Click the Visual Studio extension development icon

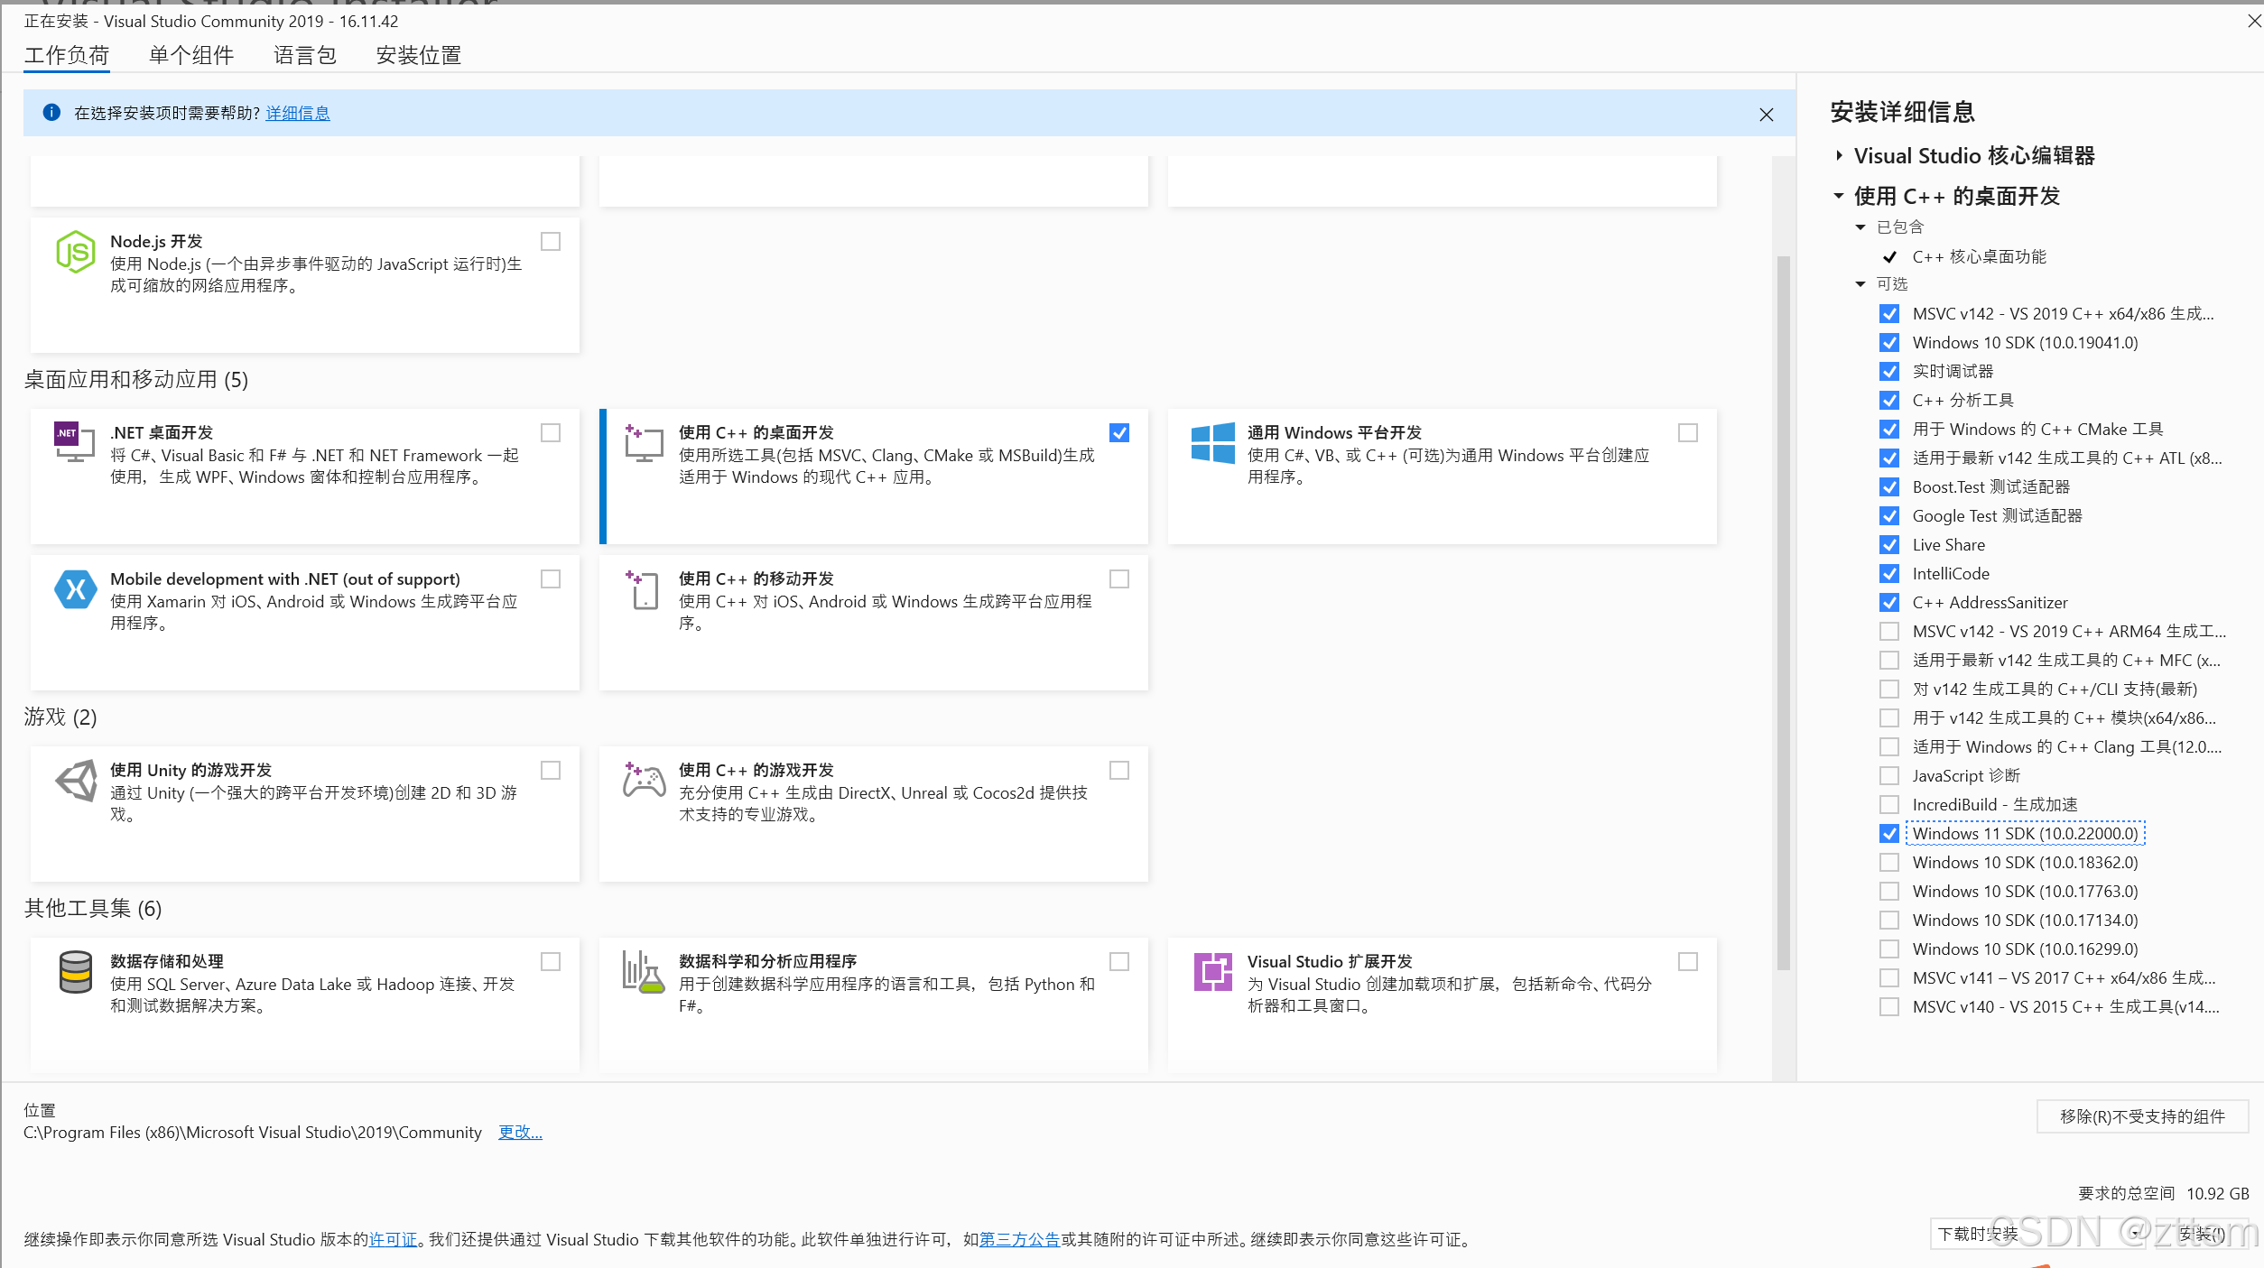[x=1212, y=972]
